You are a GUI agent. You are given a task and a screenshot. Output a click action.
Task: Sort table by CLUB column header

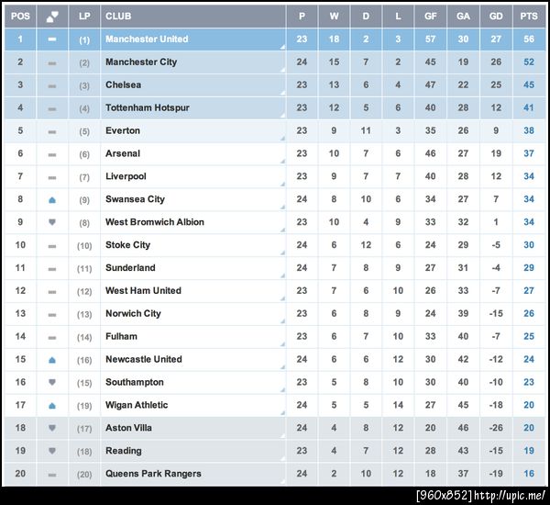click(117, 17)
